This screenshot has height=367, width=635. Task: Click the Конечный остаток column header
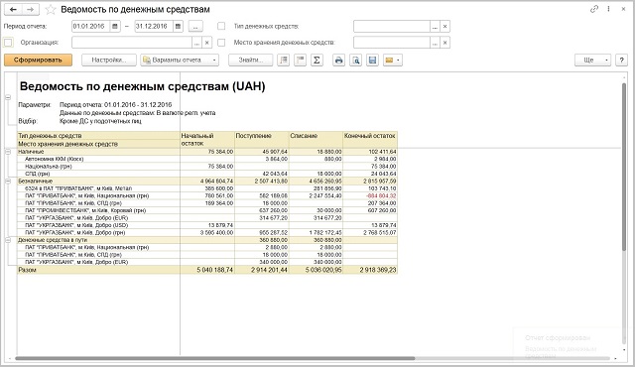tap(370, 140)
